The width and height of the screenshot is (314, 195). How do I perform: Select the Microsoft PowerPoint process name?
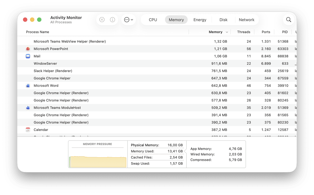click(x=51, y=49)
